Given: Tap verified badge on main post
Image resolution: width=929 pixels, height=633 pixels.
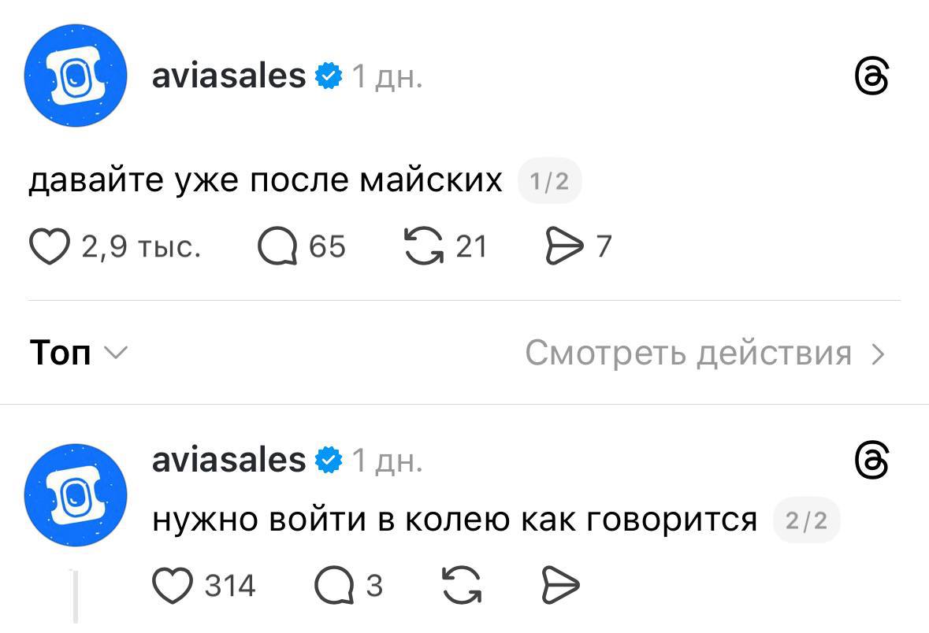Looking at the screenshot, I should coord(329,77).
